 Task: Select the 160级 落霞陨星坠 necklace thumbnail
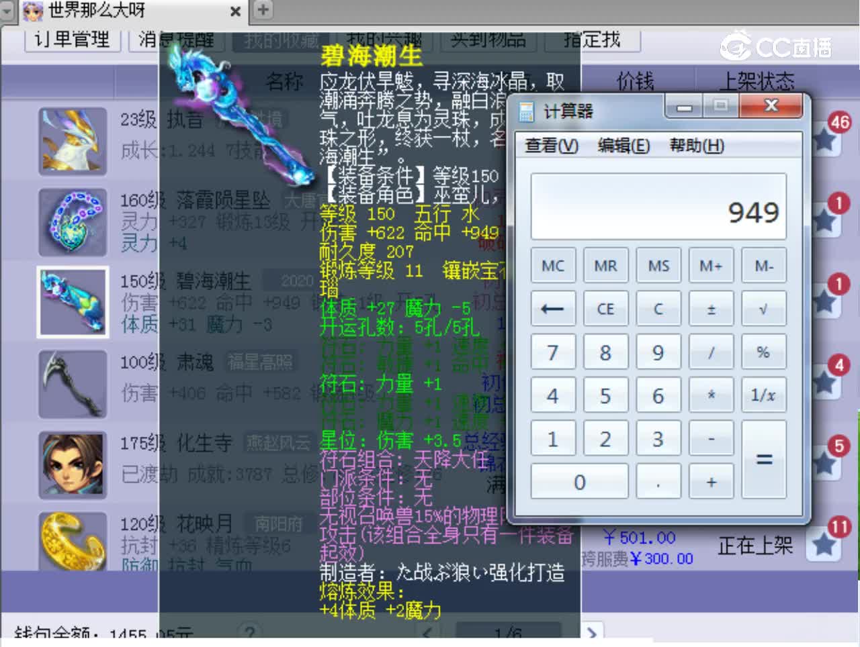tap(73, 222)
